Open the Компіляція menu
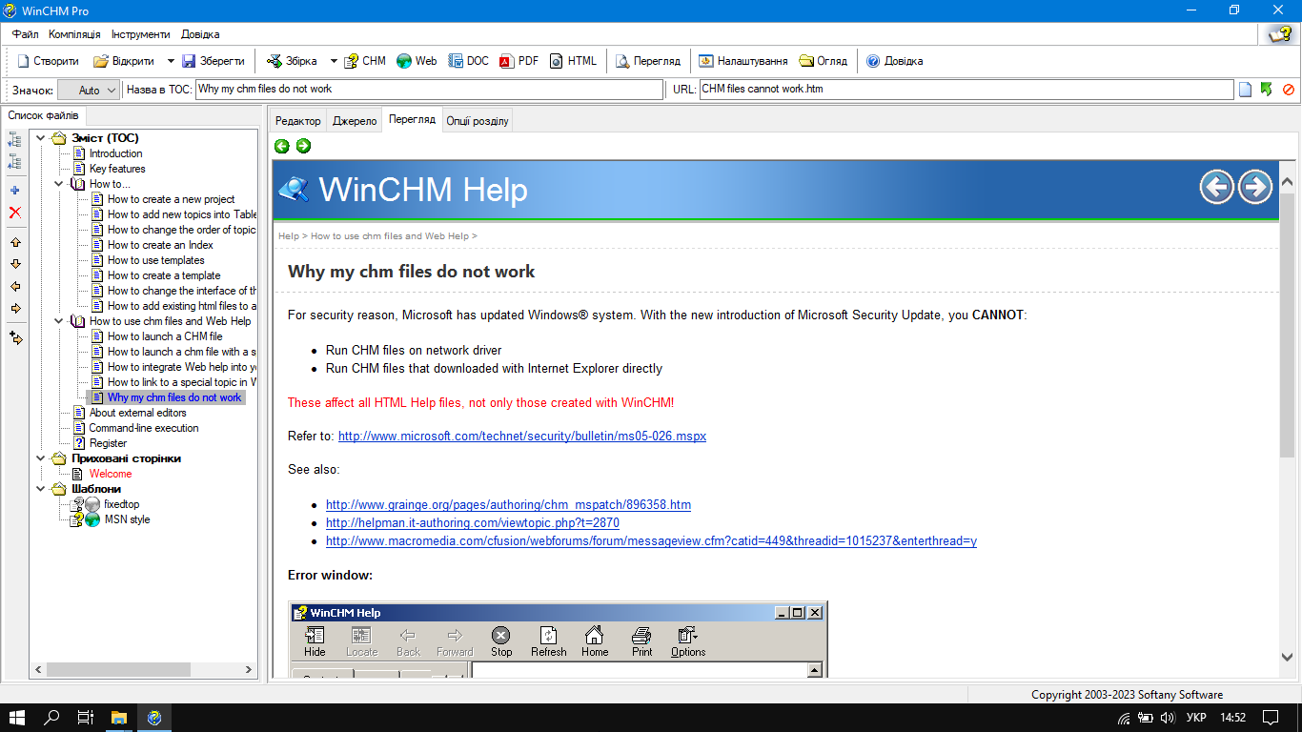 click(74, 34)
